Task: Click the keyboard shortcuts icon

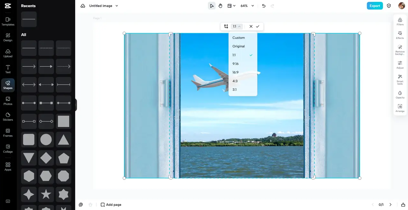Action: (x=8, y=201)
